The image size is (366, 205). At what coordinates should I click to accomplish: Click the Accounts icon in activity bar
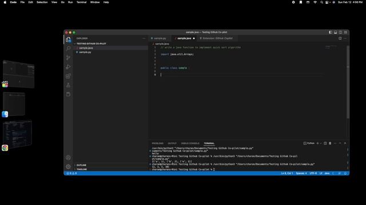[x=68, y=158]
